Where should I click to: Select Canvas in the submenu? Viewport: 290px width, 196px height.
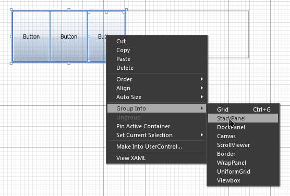coord(243,136)
